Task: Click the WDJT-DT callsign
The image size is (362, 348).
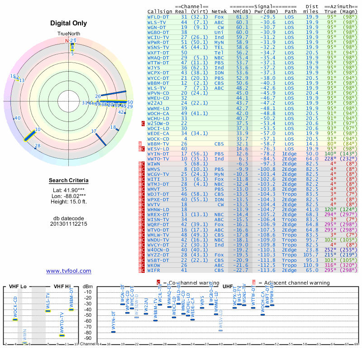Action: coord(158,194)
